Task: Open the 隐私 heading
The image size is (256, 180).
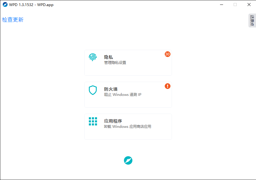Action: [109, 57]
